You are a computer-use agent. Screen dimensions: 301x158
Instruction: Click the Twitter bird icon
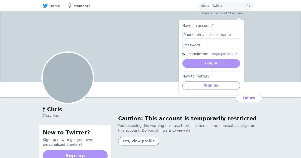[45, 6]
